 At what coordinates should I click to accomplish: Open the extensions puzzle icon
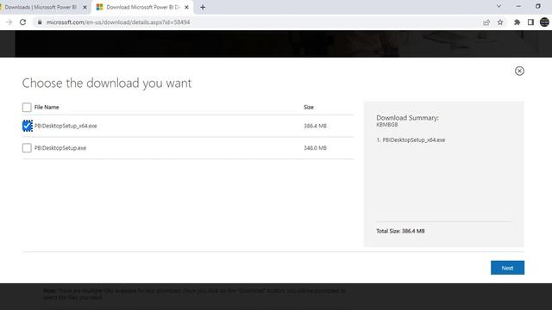coord(517,22)
